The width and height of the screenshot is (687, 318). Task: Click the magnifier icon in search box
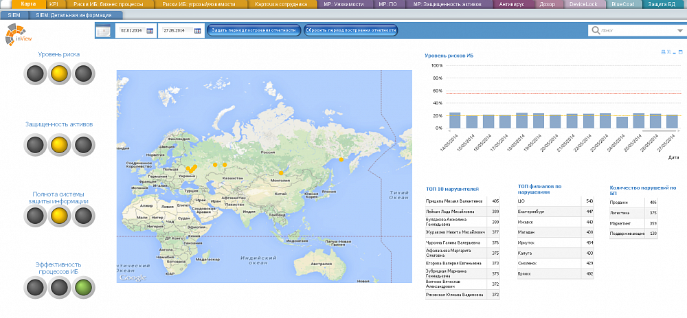tap(594, 30)
